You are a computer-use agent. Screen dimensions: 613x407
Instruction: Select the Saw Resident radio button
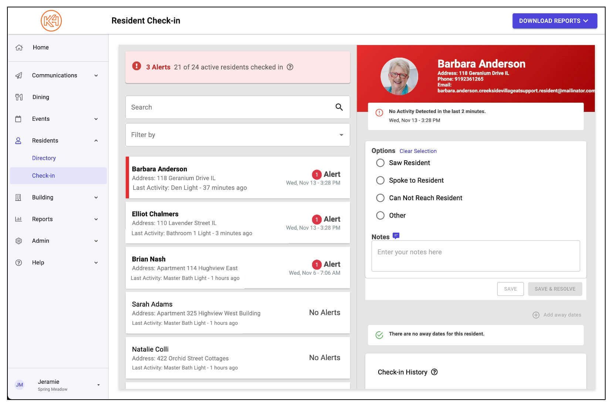380,163
